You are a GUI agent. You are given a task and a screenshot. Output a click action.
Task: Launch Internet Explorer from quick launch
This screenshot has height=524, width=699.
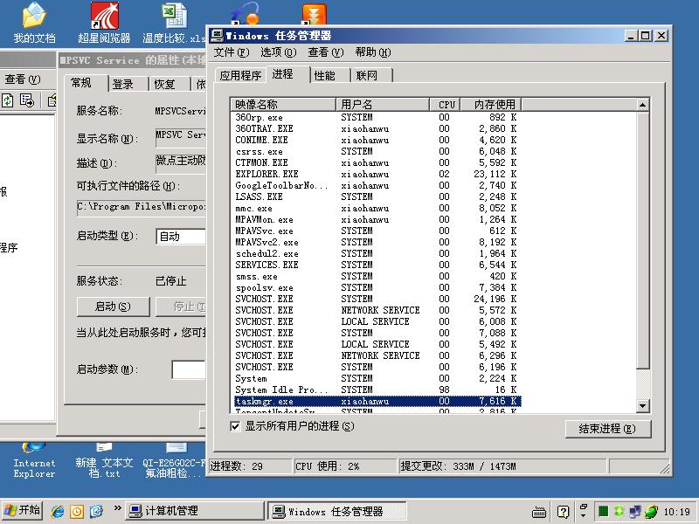[x=58, y=511]
